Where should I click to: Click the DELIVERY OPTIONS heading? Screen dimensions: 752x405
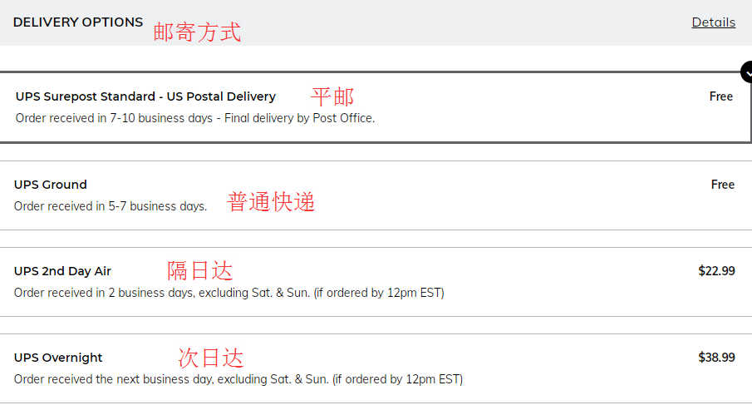pyautogui.click(x=78, y=22)
